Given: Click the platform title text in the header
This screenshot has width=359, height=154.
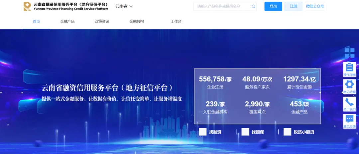Looking at the screenshot, I should coord(71,6).
